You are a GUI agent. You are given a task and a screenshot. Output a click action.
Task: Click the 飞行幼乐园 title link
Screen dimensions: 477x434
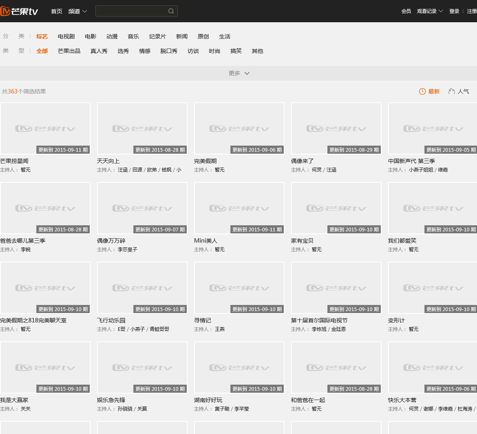tap(111, 320)
